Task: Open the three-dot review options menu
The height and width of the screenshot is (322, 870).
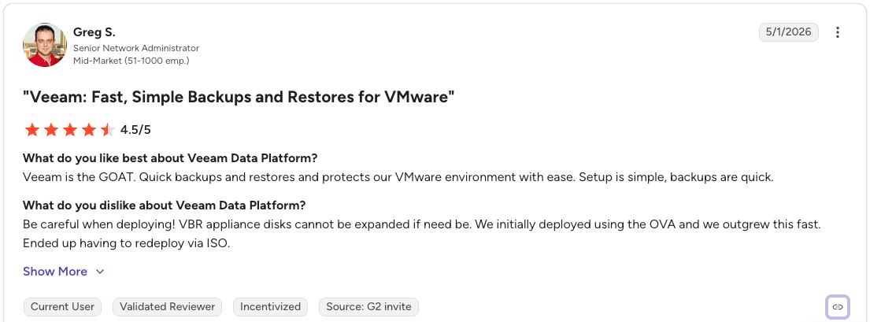Action: click(x=837, y=32)
